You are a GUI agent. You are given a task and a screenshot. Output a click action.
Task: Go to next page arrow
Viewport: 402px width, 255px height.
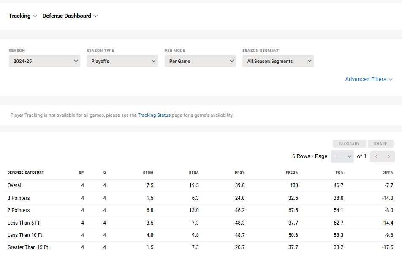[x=389, y=156]
